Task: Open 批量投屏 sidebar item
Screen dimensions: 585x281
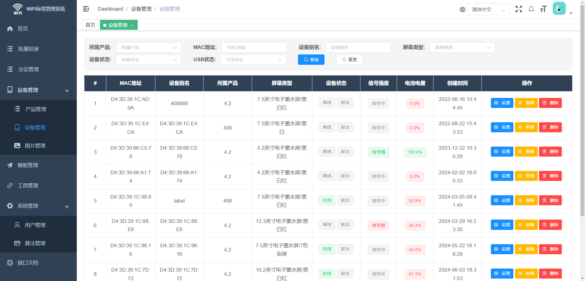Action: pos(38,49)
